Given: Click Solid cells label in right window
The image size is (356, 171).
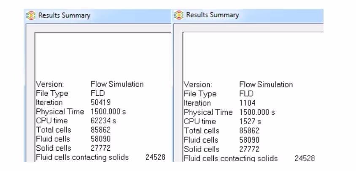Looking at the screenshot, I should pos(202,149).
